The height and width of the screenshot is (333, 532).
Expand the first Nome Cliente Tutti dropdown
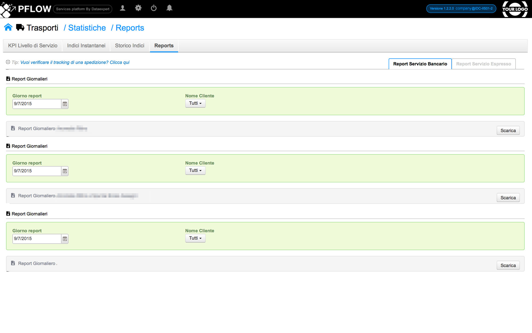point(195,103)
